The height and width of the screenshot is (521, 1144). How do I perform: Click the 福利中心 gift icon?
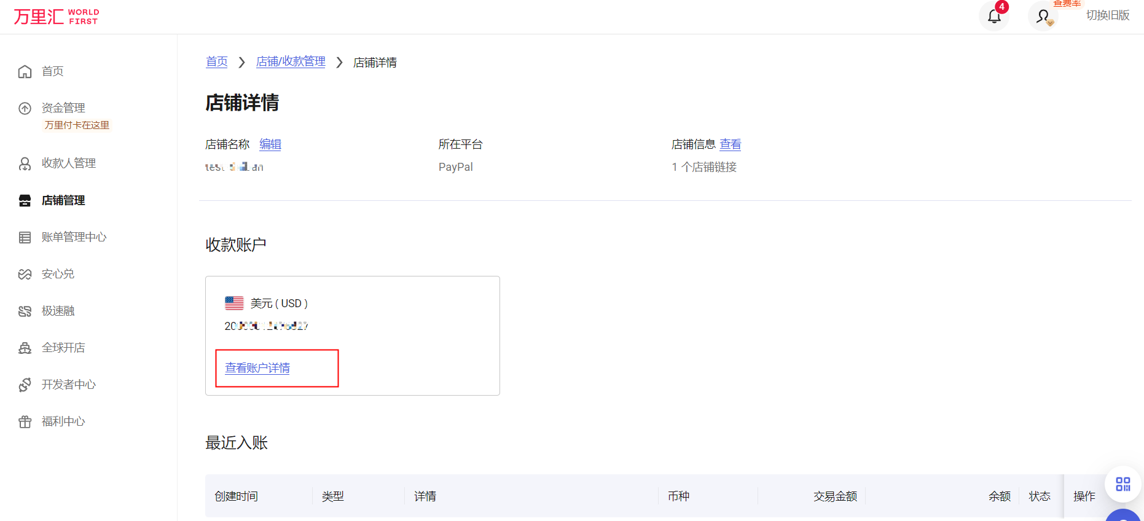pyautogui.click(x=25, y=421)
